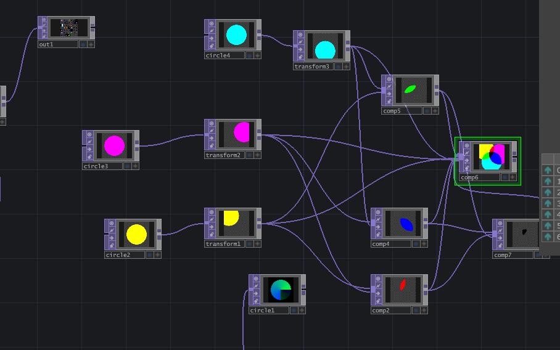Click the input connector on comp7
560x350 pixels.
495,234
